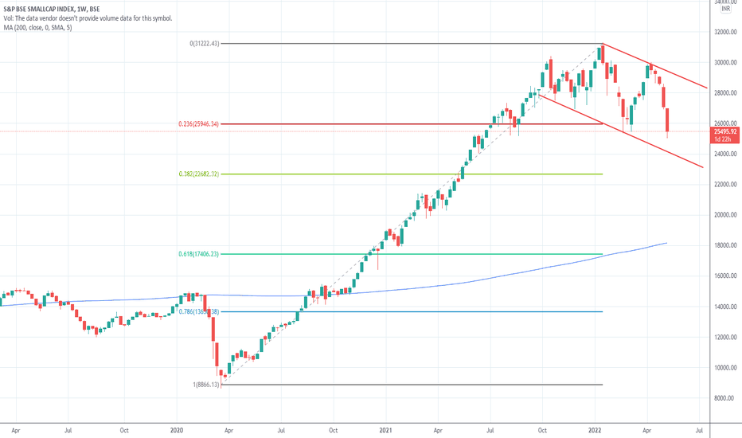Click the 2021 year label on time axis
The image size is (742, 438).
tap(385, 430)
